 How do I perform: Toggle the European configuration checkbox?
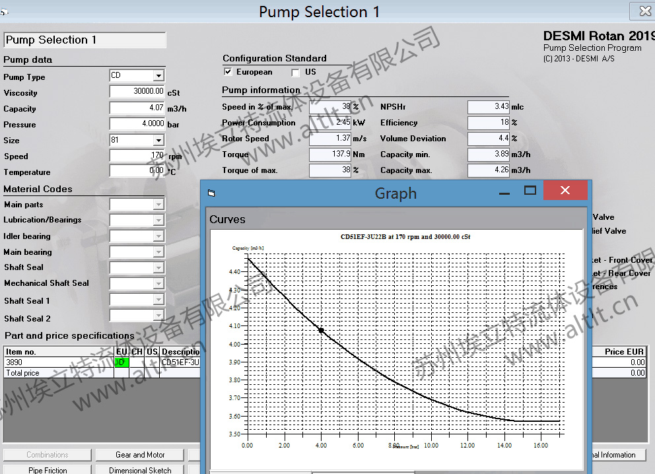tap(228, 72)
